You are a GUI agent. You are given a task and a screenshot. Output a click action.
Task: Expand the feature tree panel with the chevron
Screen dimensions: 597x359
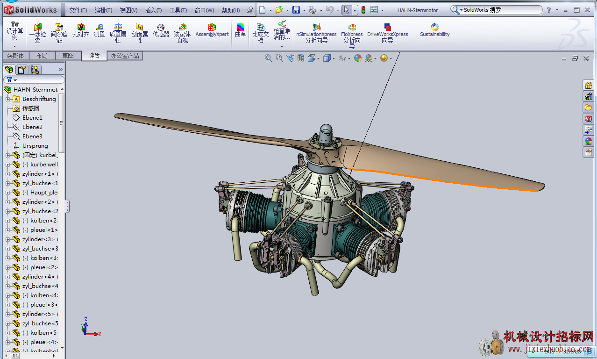60,69
